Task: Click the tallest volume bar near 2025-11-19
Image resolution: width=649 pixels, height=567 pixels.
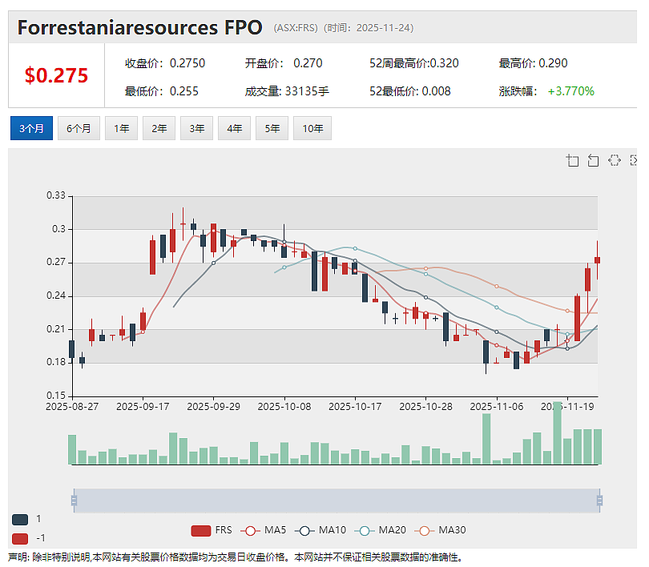Action: click(557, 432)
